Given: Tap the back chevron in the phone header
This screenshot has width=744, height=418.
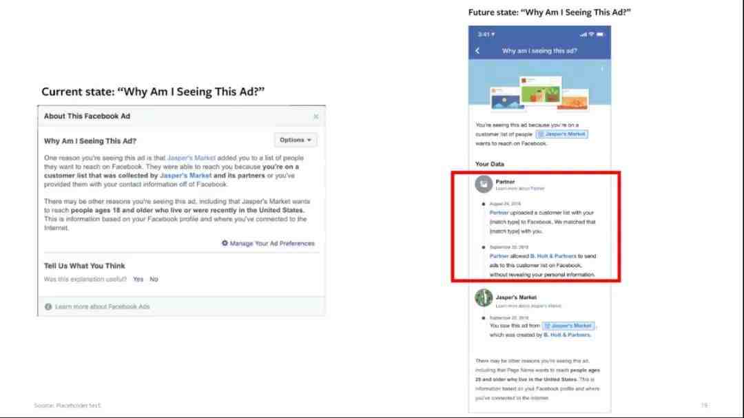Looking at the screenshot, I should click(x=477, y=51).
